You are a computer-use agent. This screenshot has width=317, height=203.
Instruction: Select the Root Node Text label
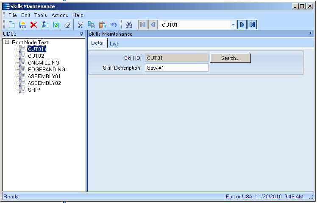30,42
